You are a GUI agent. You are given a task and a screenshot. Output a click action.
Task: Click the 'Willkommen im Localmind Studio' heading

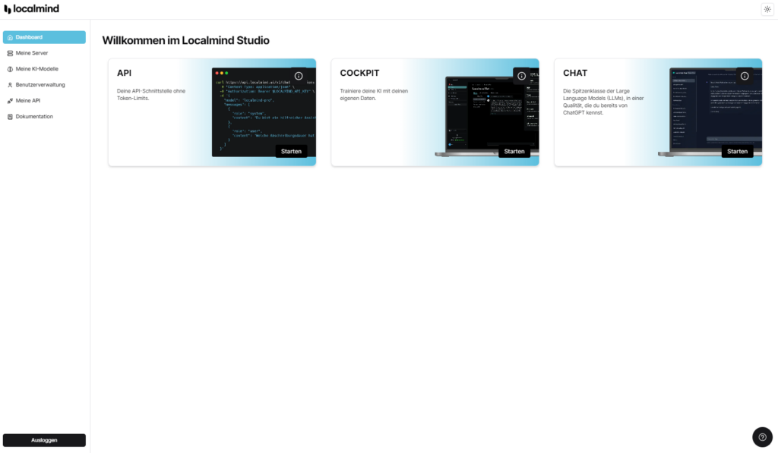click(185, 41)
